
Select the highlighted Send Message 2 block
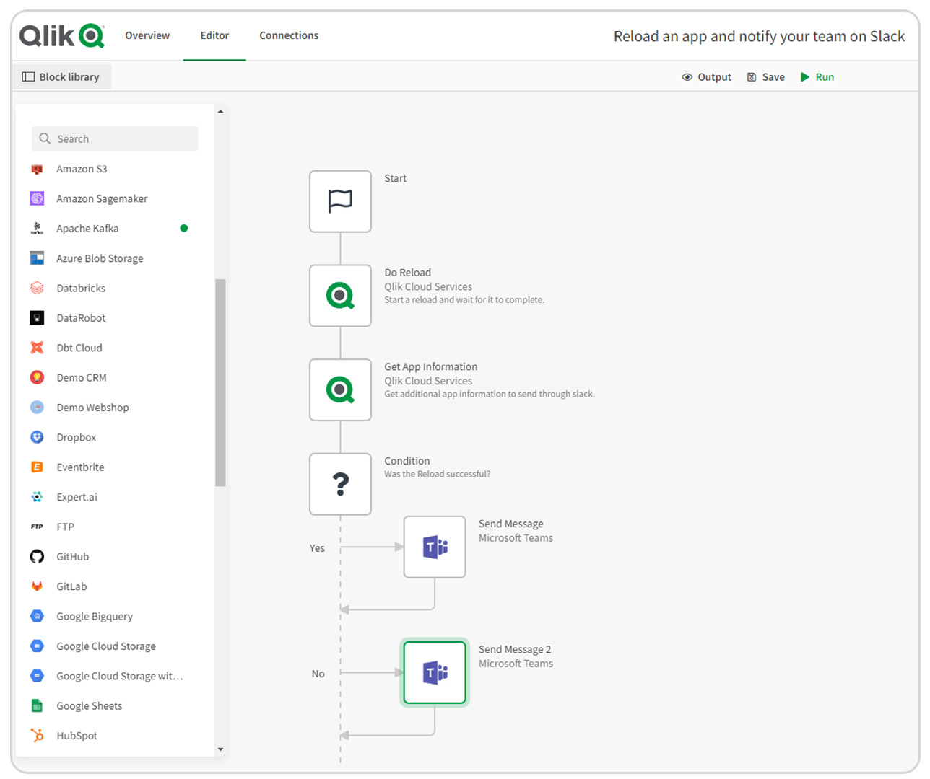tap(435, 672)
